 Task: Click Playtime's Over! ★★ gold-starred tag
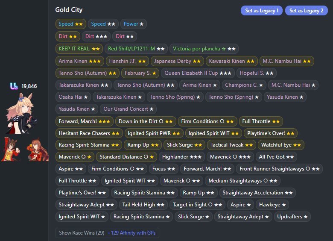tap(271, 133)
